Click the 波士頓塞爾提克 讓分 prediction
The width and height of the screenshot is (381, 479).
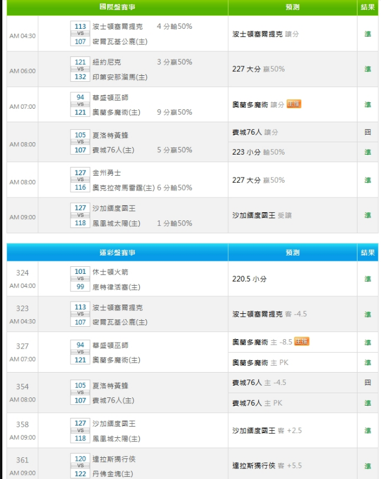pyautogui.click(x=266, y=34)
